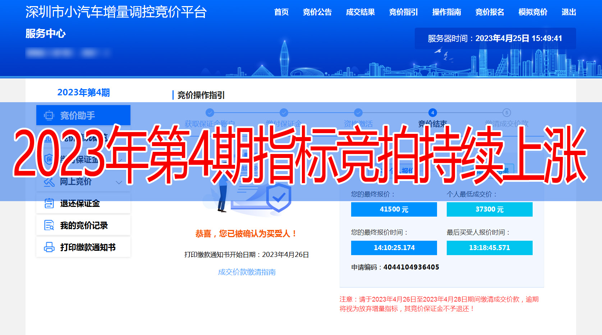The height and width of the screenshot is (335, 602).
Task: Click the lowest deal price 37300 元
Action: 490,209
